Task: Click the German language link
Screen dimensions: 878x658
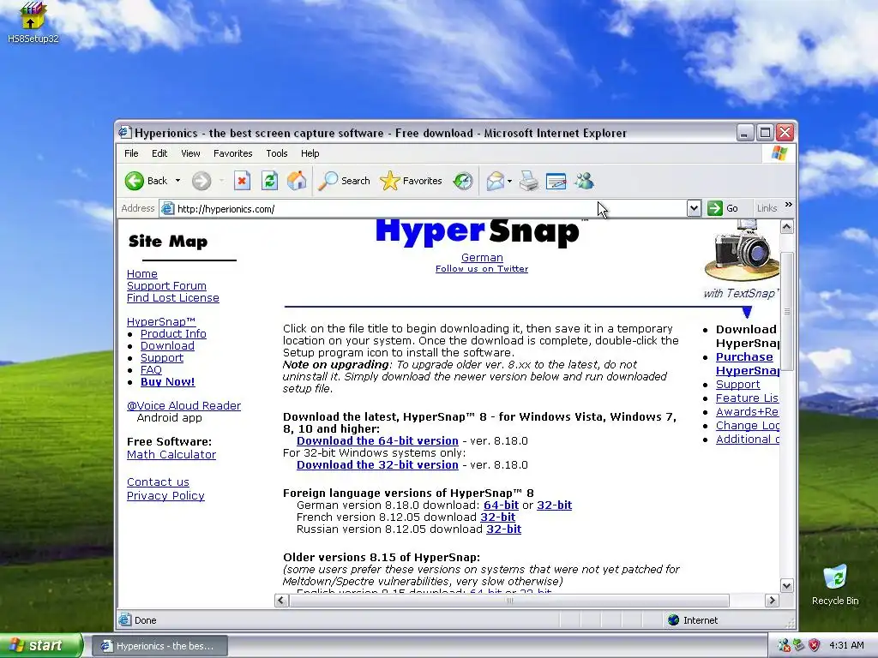Action: coord(482,258)
